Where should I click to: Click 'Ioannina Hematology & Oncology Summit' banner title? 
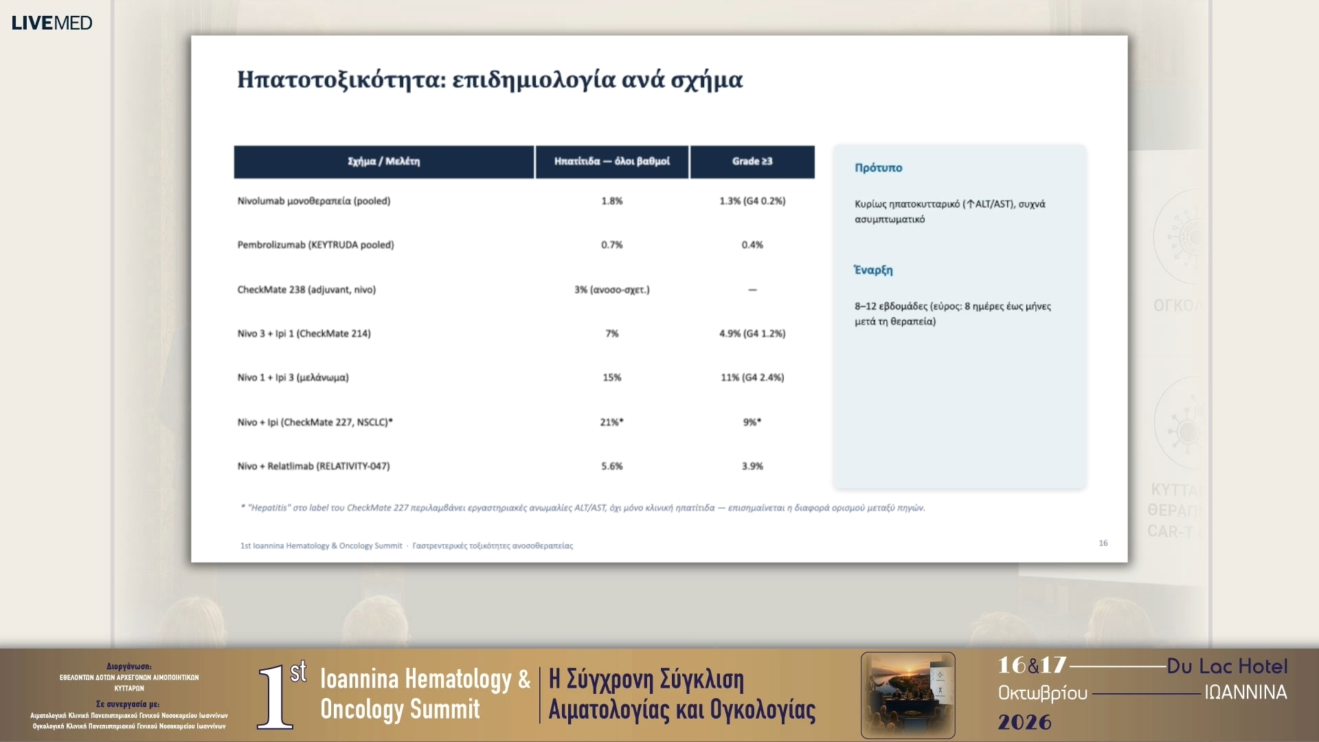425,694
